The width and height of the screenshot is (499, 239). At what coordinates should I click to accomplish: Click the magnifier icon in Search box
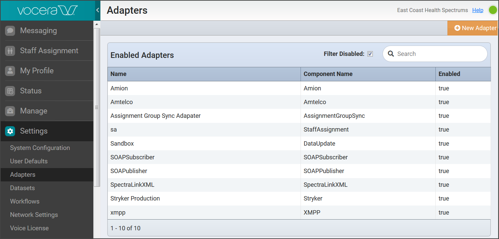tap(391, 54)
